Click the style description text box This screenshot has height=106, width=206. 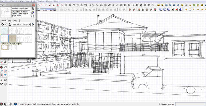21,14
